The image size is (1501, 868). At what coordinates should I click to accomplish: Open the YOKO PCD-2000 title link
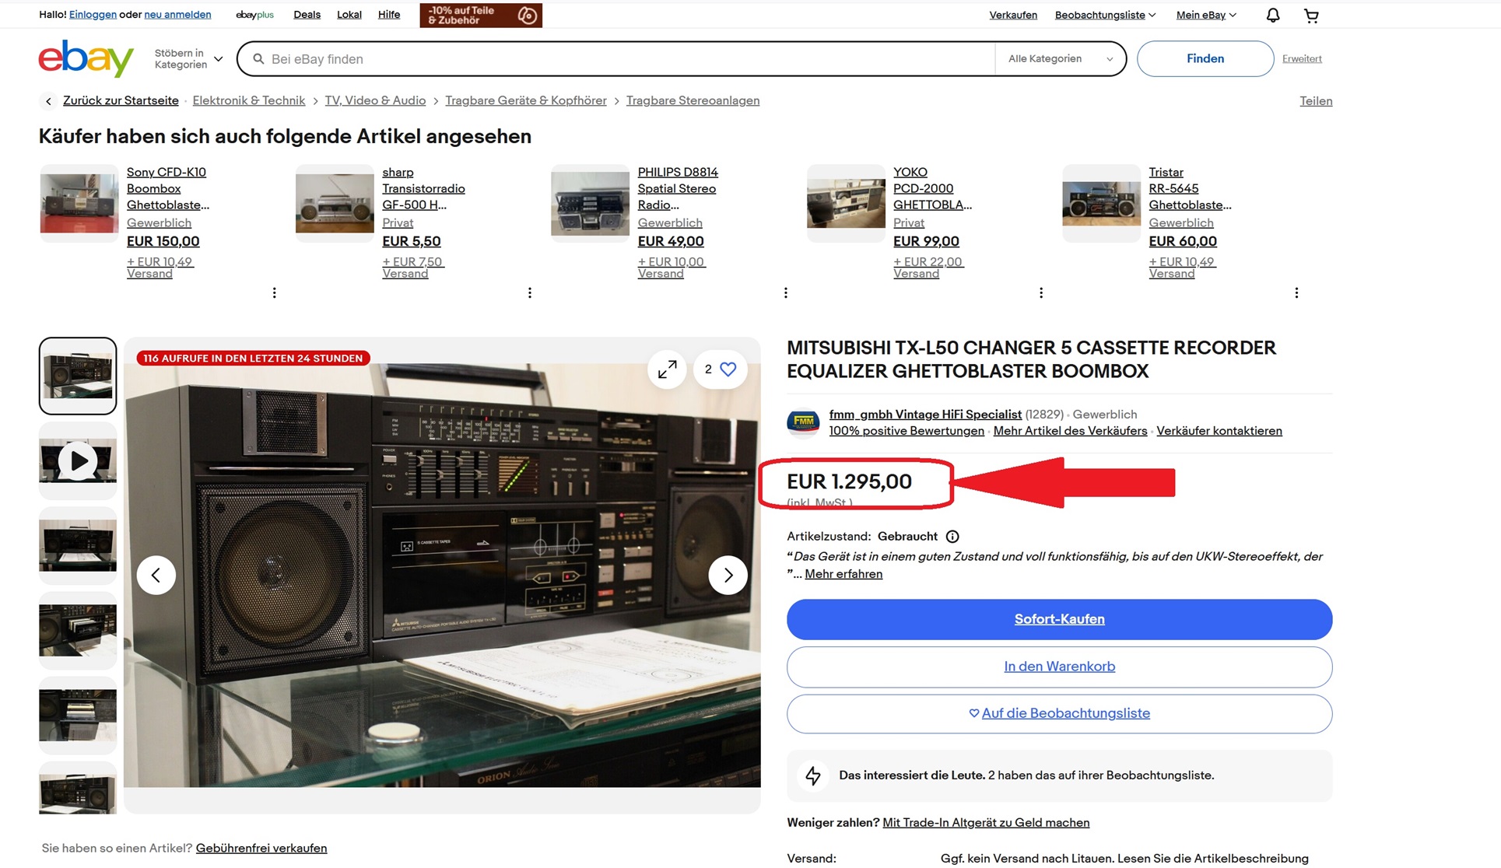(x=932, y=189)
